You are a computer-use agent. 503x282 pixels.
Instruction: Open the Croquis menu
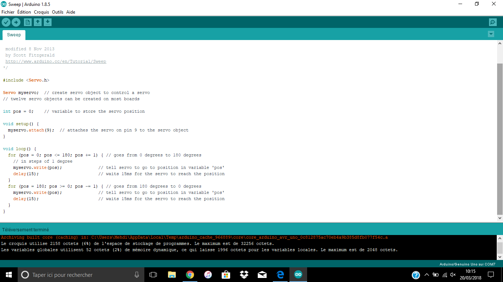tap(41, 12)
